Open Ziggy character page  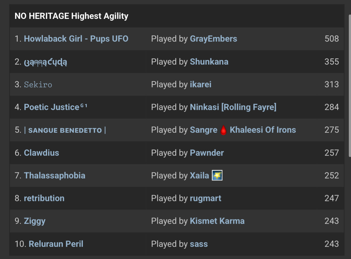click(35, 221)
